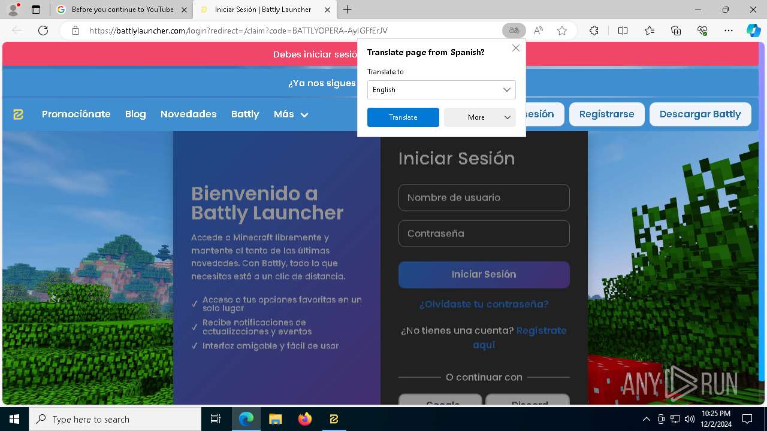The image size is (767, 431).
Task: Close the translate popup
Action: coord(516,48)
